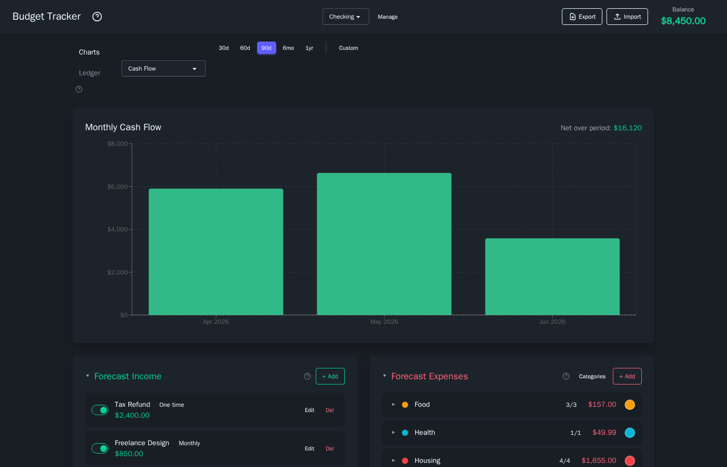The width and height of the screenshot is (727, 467).
Task: Expand the Housing expense category
Action: pos(394,460)
